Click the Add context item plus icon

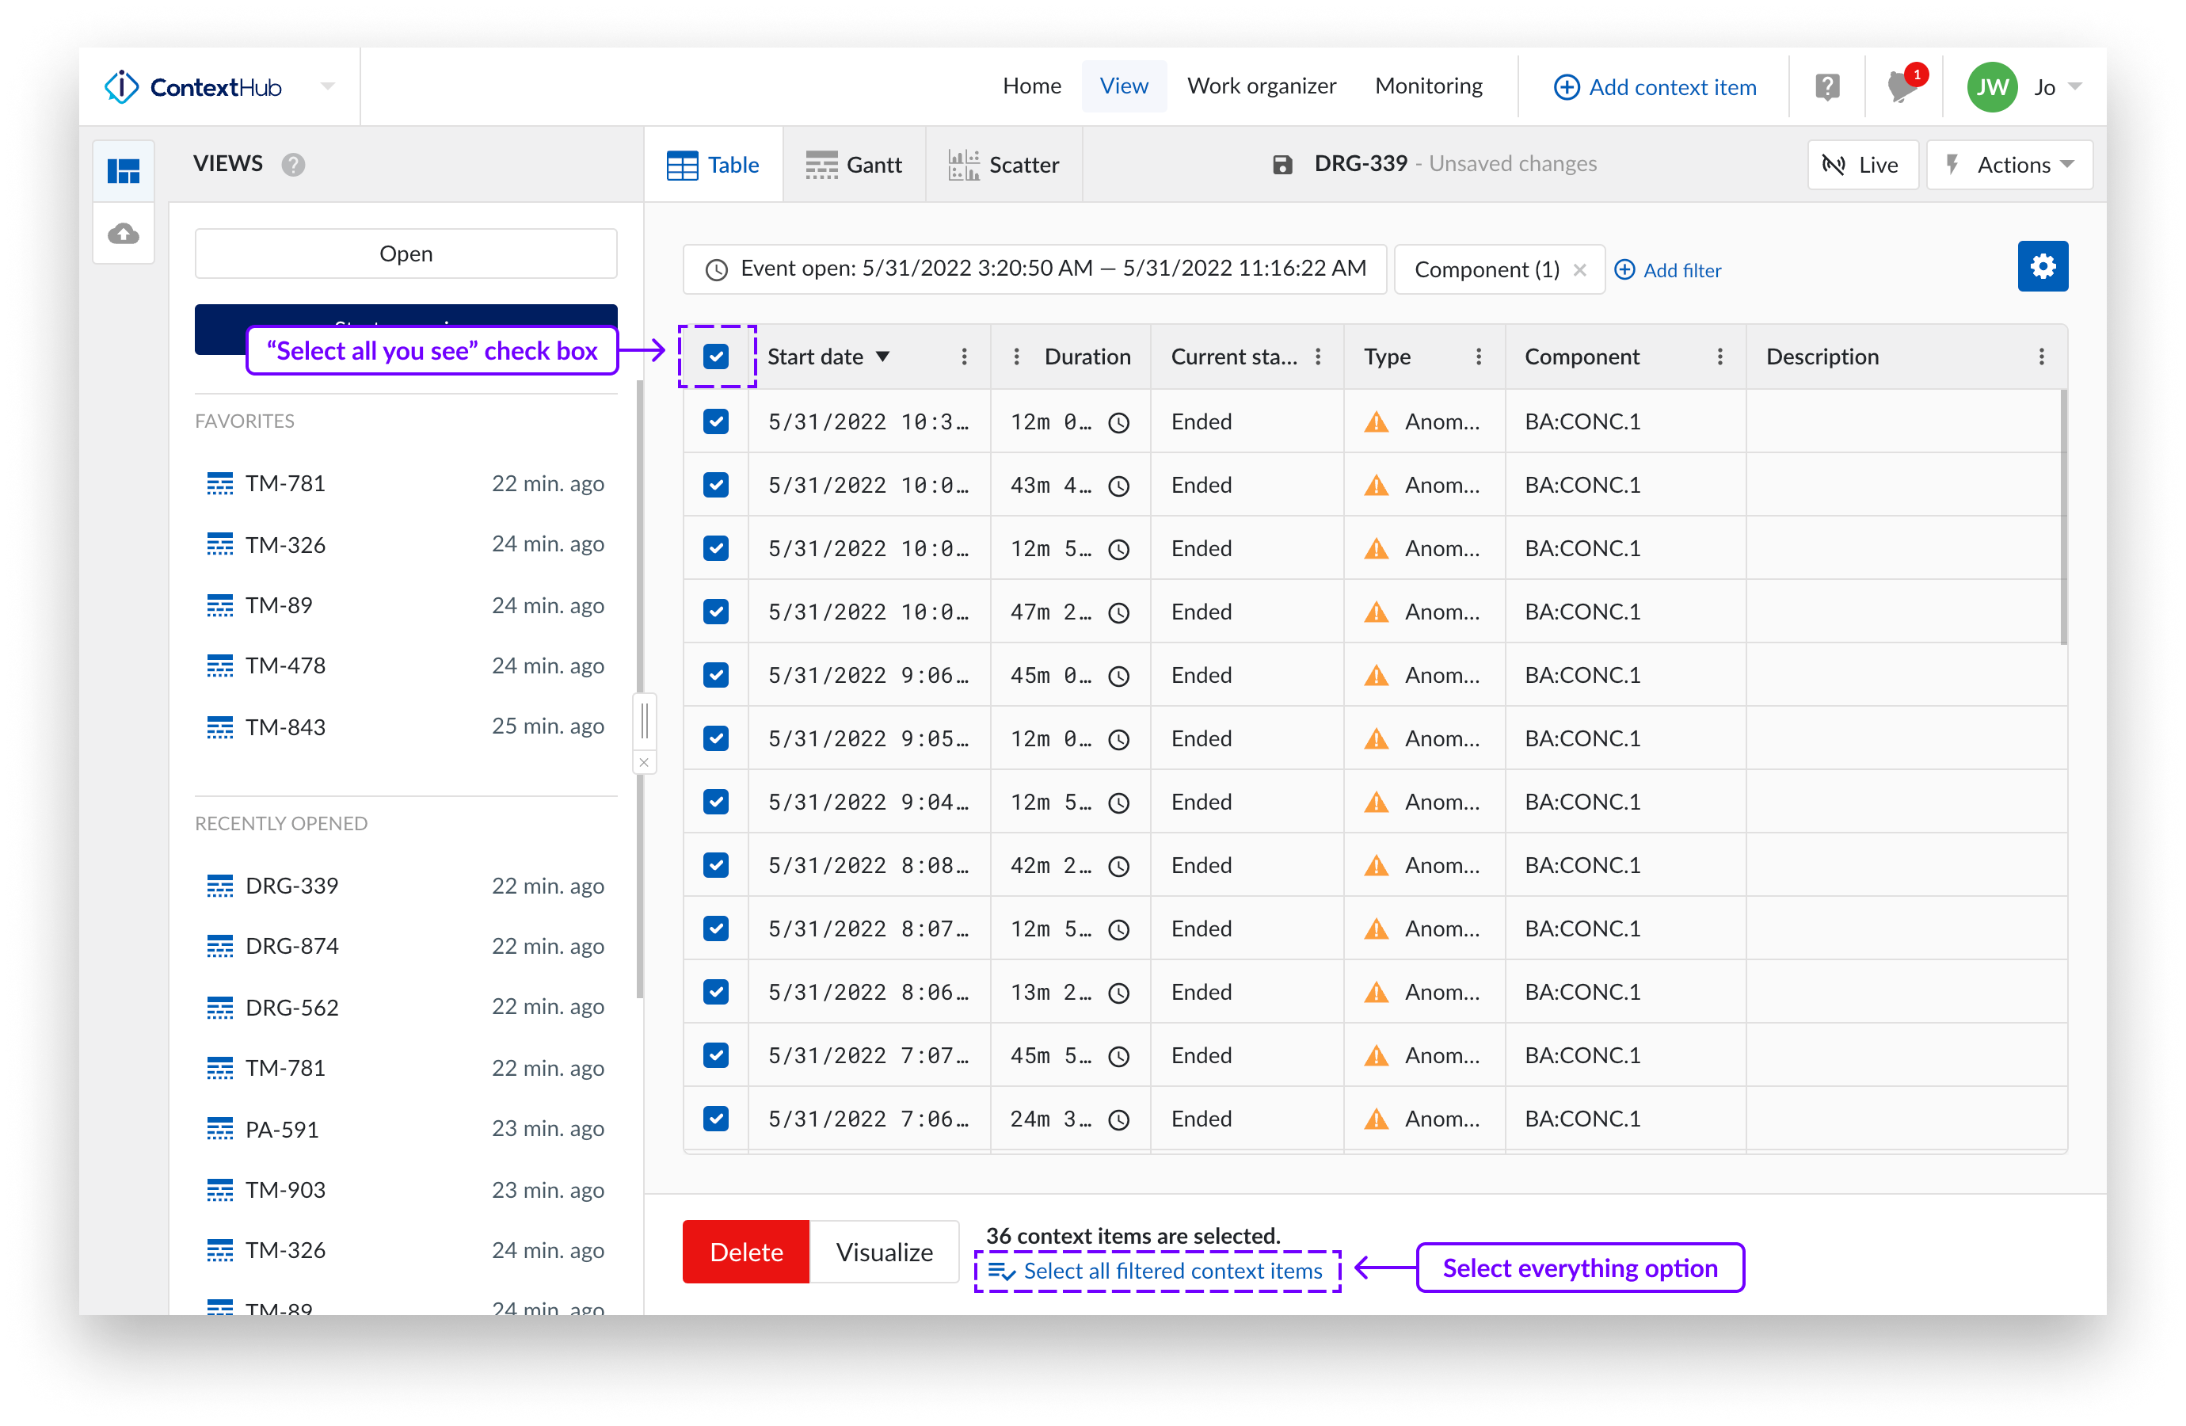pos(1567,86)
